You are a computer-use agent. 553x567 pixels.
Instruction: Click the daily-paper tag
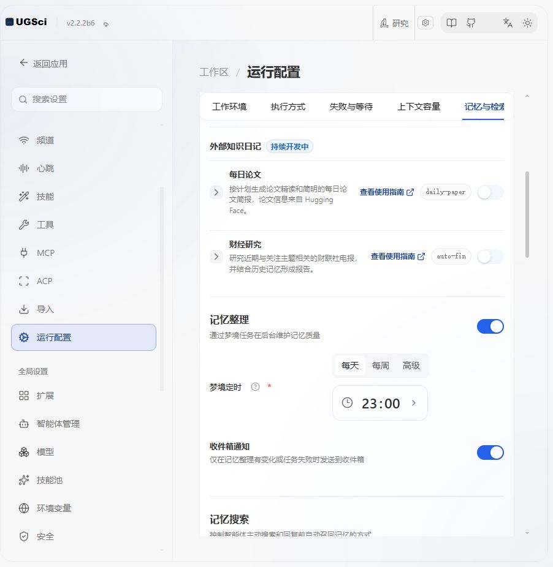[446, 192]
